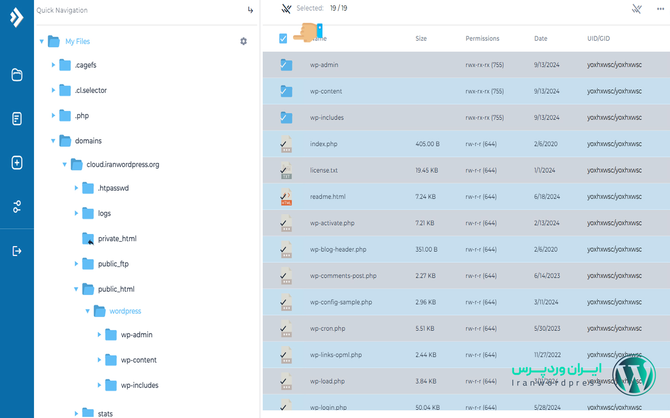Expand the public_ftp tree node

point(76,264)
